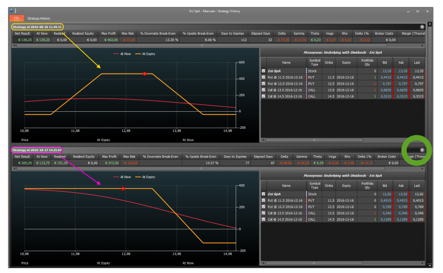Open quick access dropdown arrow in title bar
The height and width of the screenshot is (273, 443).
(x=22, y=11)
